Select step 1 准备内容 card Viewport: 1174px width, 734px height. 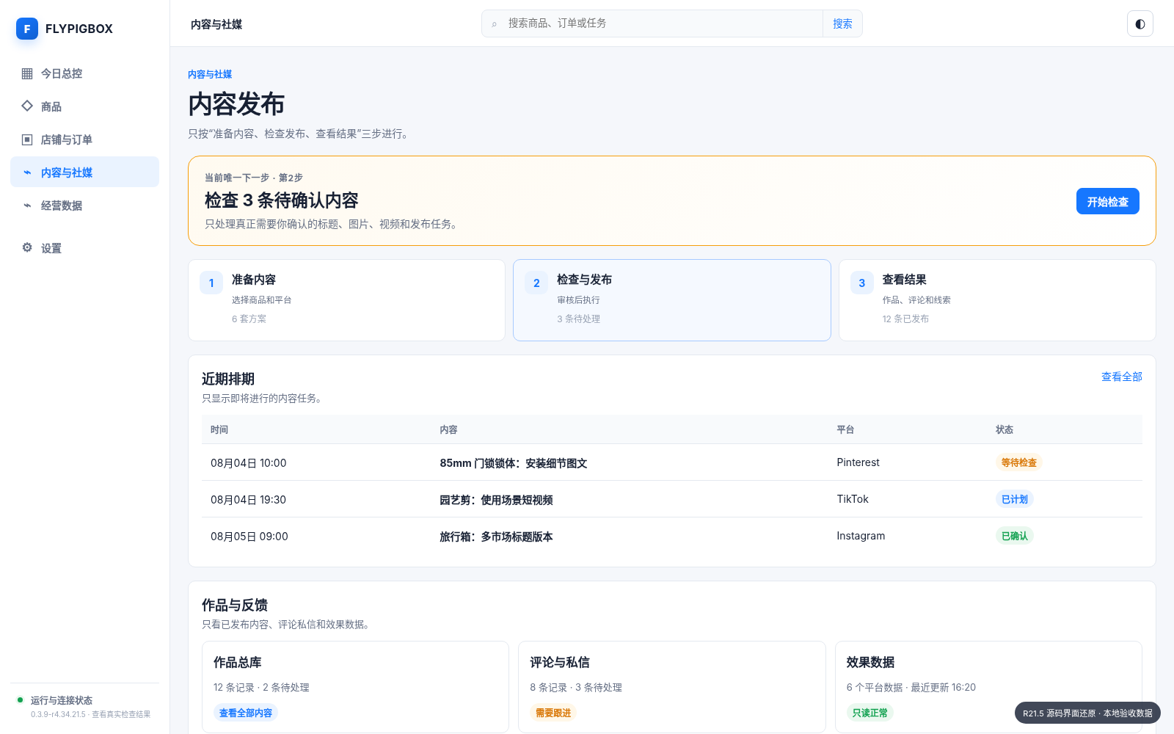346,299
